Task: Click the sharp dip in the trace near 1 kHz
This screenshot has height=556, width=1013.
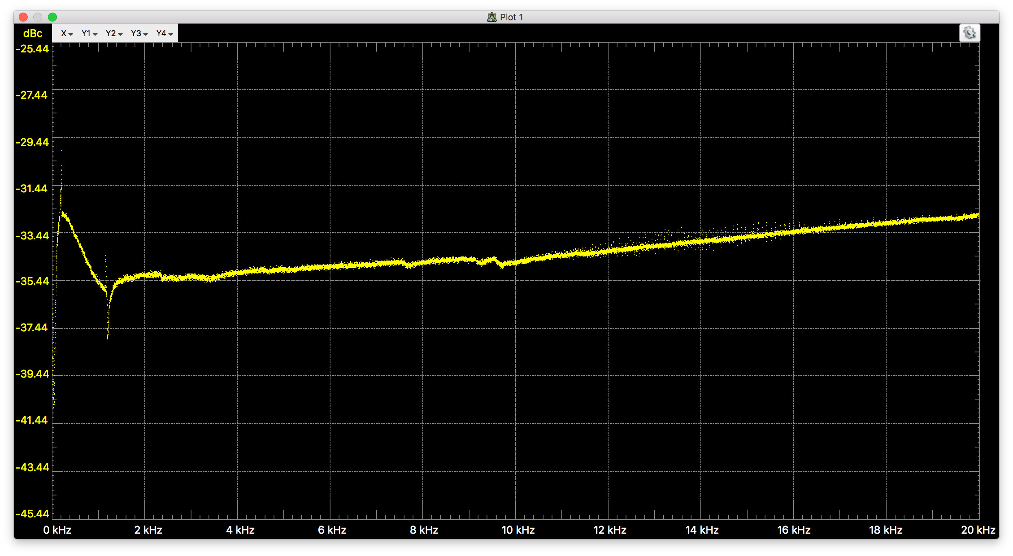Action: click(x=107, y=325)
